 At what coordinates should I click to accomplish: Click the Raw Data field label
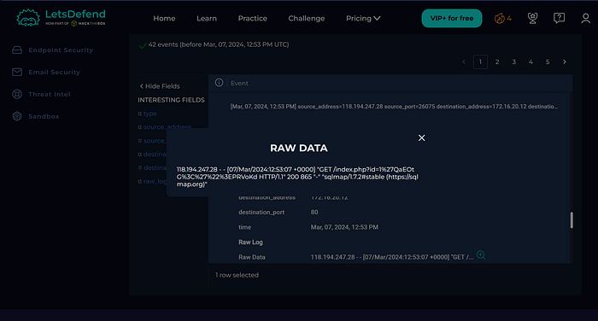click(252, 257)
